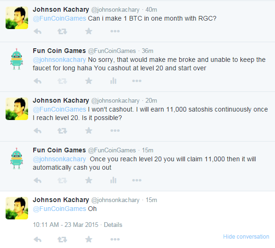
Task: Favorite the 'Can i make 1 BTC' tweet
Action: [89, 31]
